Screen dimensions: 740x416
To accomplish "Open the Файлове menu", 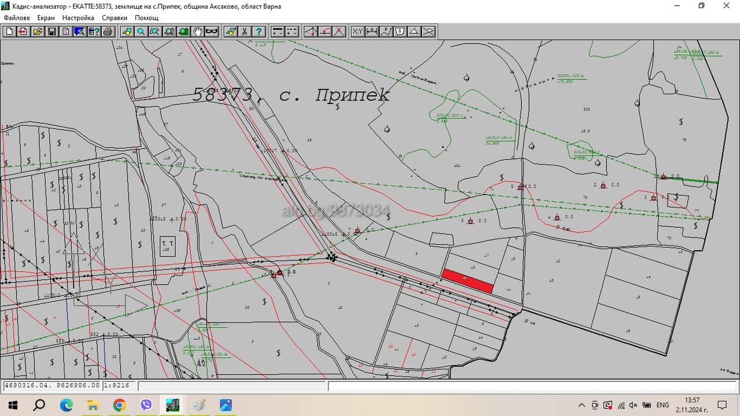I will click(x=17, y=18).
